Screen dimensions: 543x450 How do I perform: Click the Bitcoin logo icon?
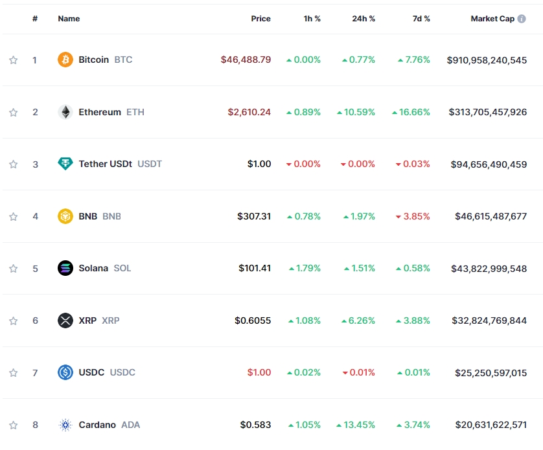65,60
